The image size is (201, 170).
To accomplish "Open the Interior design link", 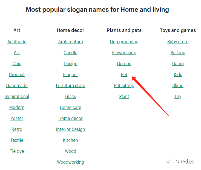I will click(70, 129).
